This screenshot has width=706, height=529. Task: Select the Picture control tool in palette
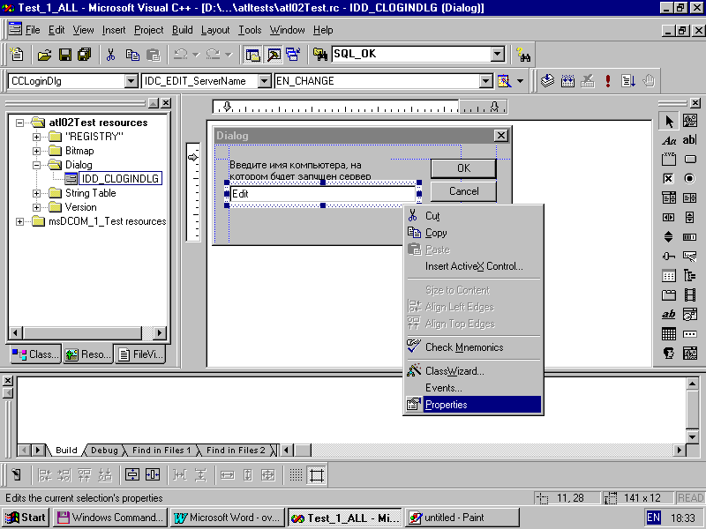689,121
